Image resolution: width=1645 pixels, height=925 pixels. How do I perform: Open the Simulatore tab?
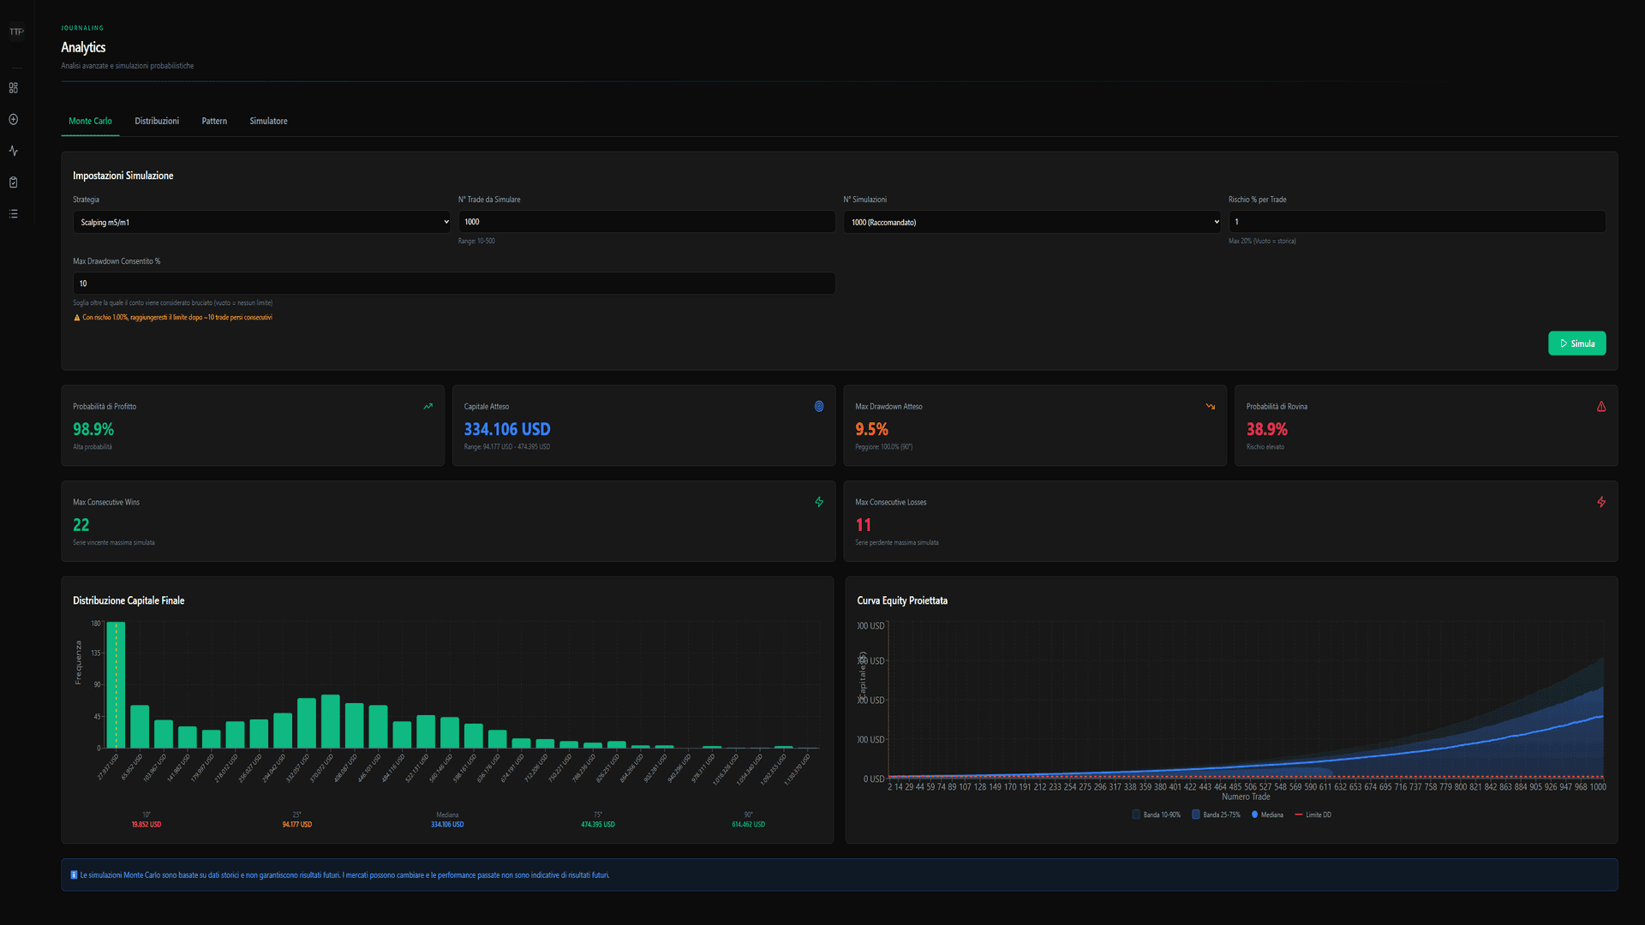pyautogui.click(x=268, y=121)
